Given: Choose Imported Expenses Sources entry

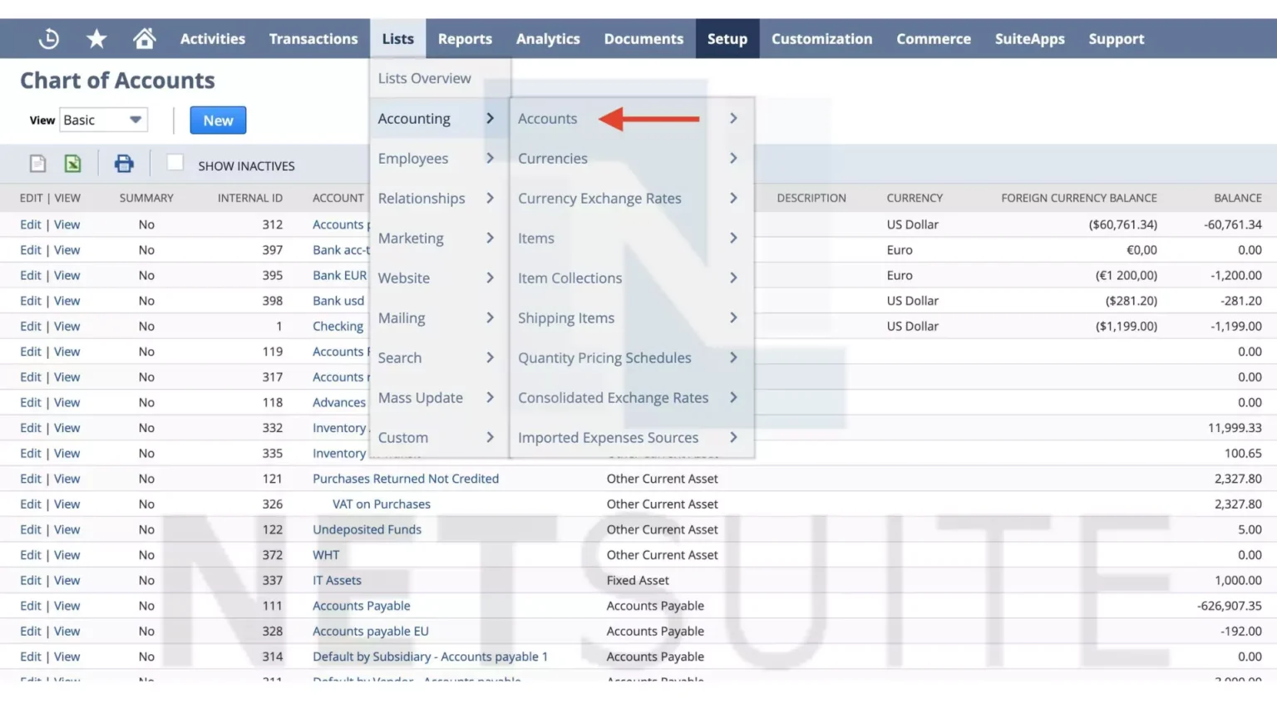Looking at the screenshot, I should 608,437.
